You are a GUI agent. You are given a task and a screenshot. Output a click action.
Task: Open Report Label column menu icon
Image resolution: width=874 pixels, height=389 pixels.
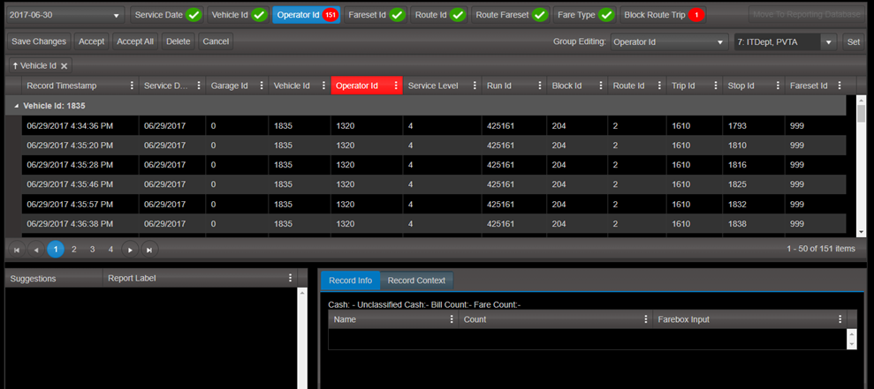(290, 278)
